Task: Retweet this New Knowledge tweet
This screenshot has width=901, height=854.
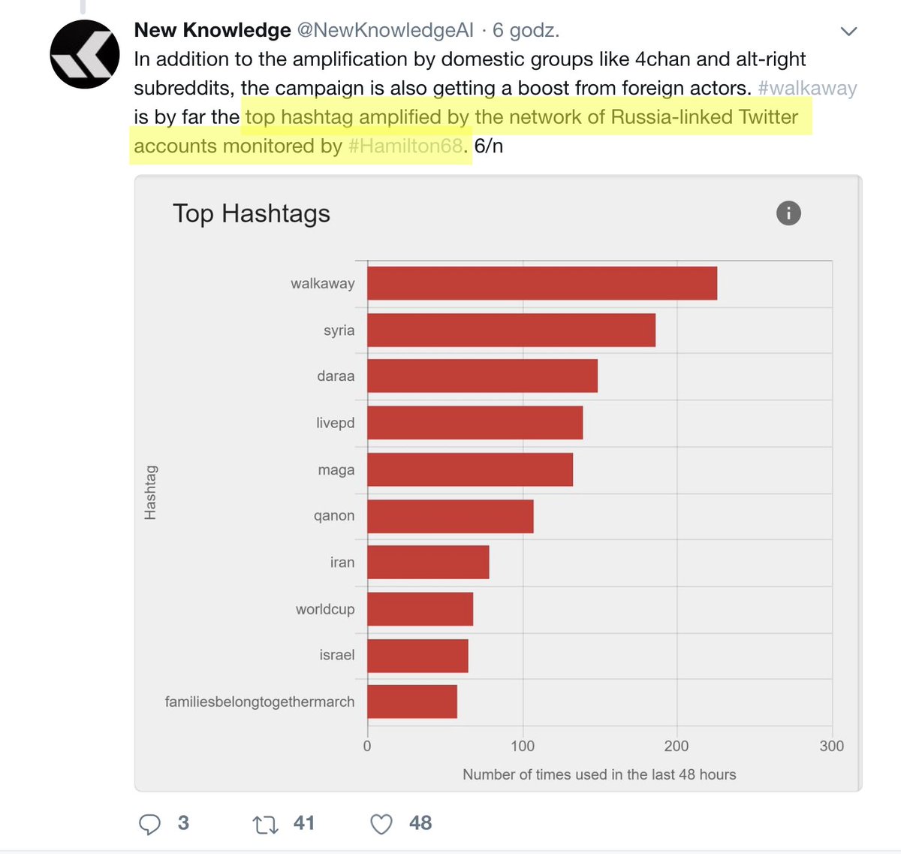Action: [x=265, y=824]
